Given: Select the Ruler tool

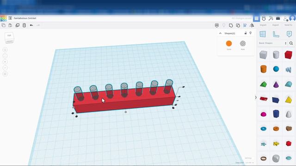Looking at the screenshot, I should [x=276, y=34].
